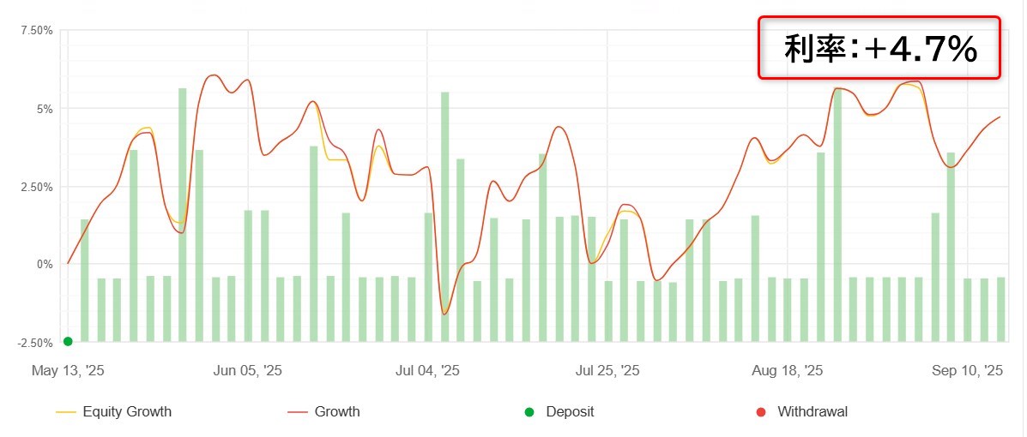The width and height of the screenshot is (1027, 437).
Task: Click the Sep 10, '25 date label
Action: tap(967, 371)
